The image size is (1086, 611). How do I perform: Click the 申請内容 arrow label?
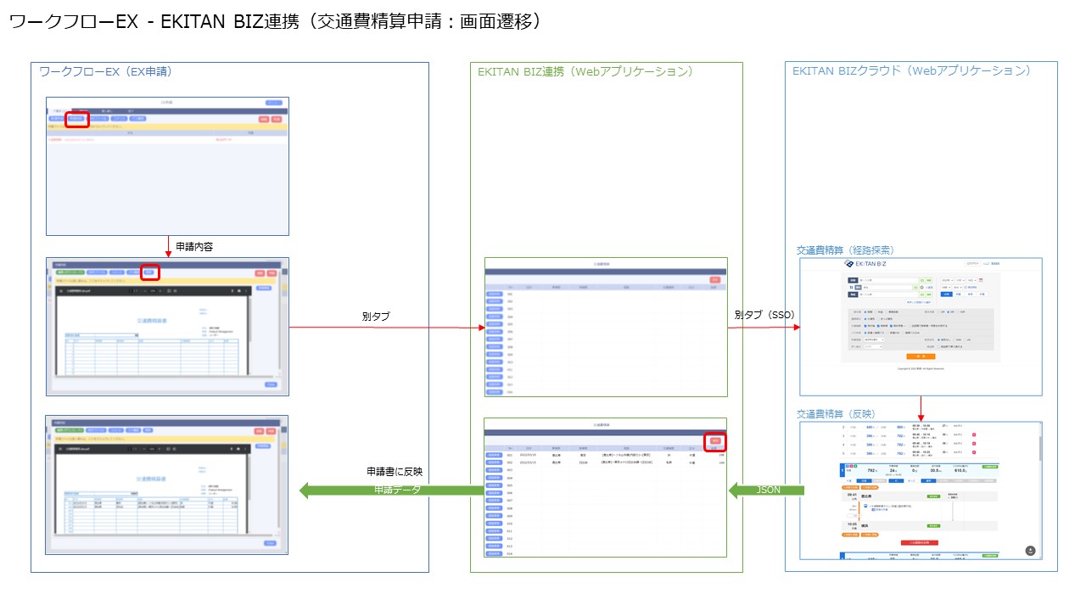(194, 246)
